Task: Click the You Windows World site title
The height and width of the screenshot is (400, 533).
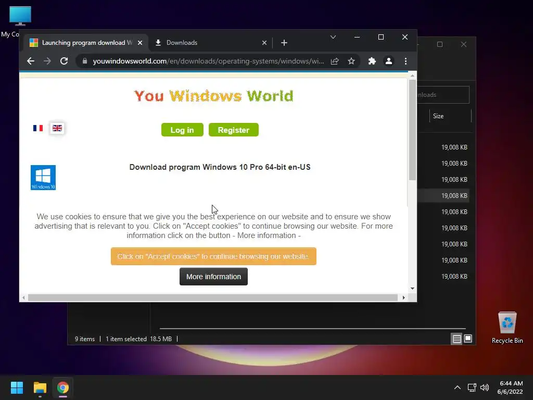Action: [213, 96]
